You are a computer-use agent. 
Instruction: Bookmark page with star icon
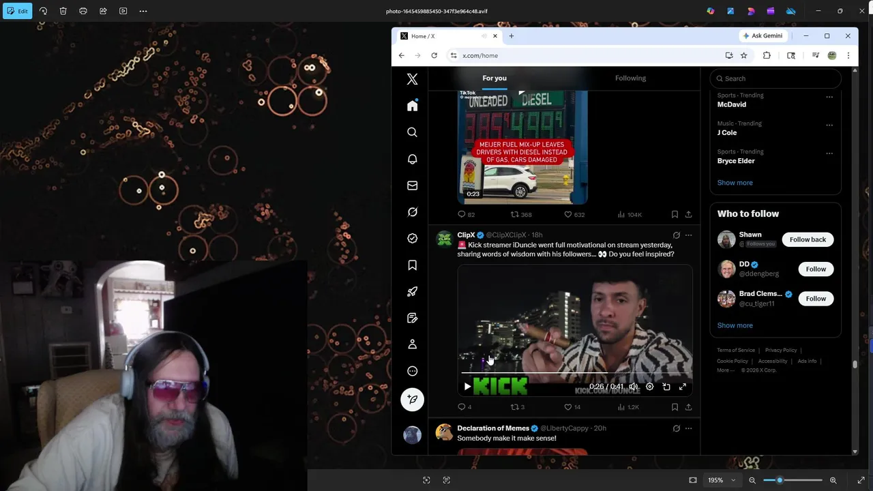click(744, 55)
